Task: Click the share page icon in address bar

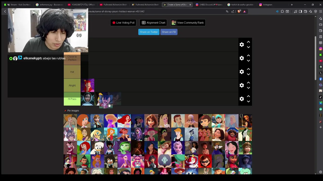Action: pyautogui.click(x=233, y=11)
